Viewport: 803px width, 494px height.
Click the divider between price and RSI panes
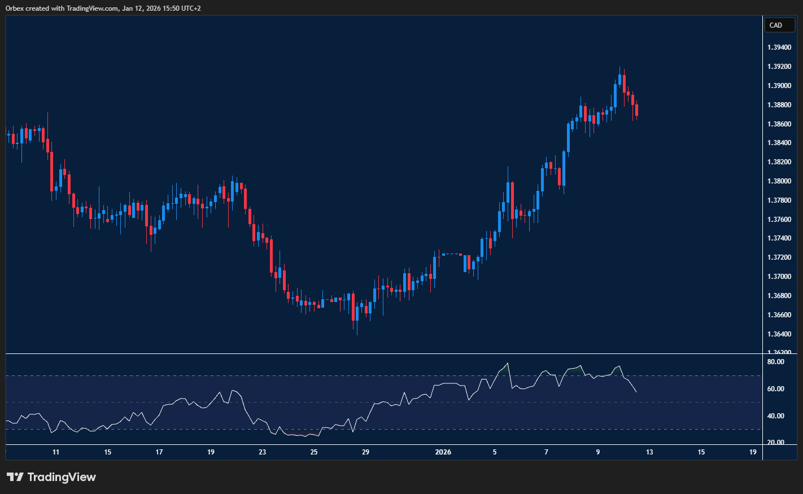pos(384,354)
